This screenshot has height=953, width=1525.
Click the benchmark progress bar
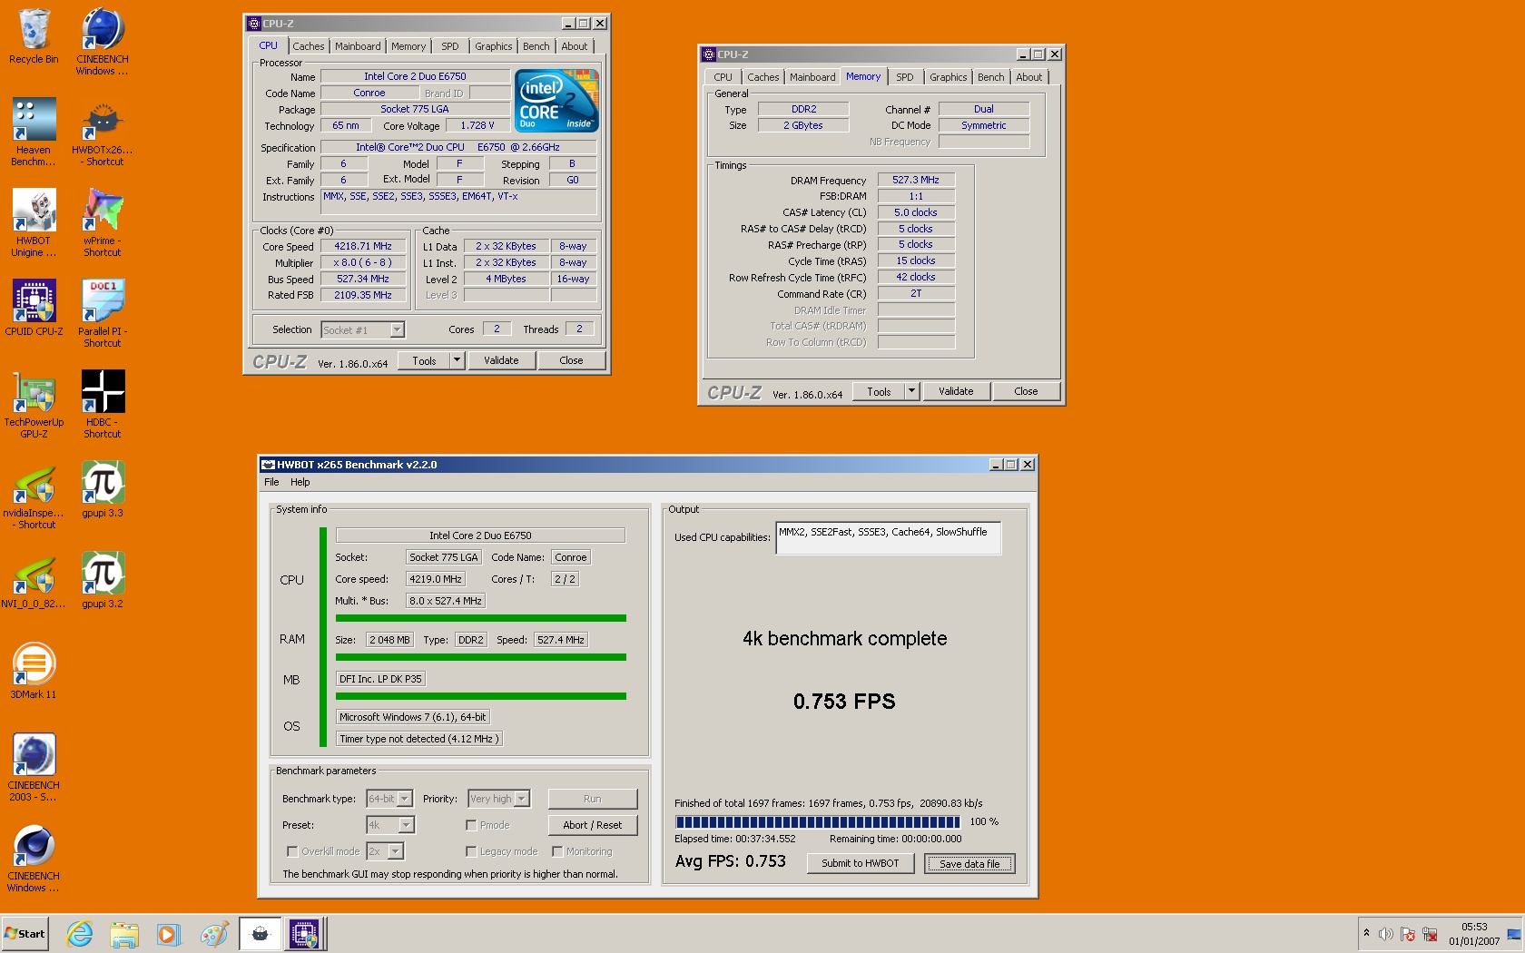point(817,822)
